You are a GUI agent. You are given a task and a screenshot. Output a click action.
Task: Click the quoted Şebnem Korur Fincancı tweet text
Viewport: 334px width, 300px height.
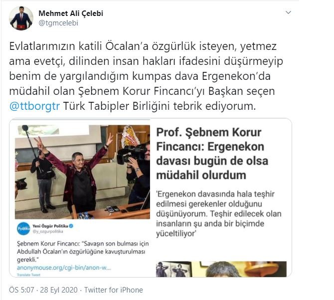click(83, 252)
